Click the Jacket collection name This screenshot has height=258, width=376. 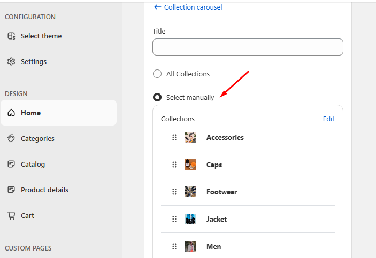click(217, 219)
